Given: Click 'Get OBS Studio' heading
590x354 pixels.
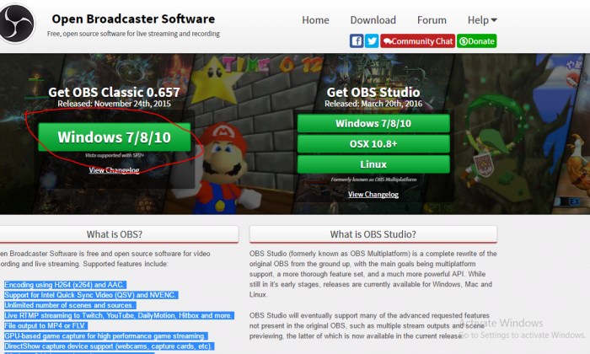Looking at the screenshot, I should tap(373, 92).
